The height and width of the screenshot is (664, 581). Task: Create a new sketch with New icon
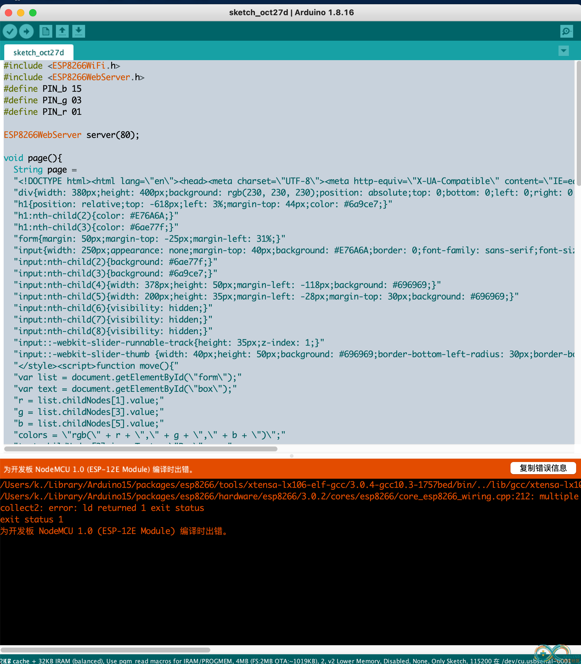pyautogui.click(x=46, y=31)
